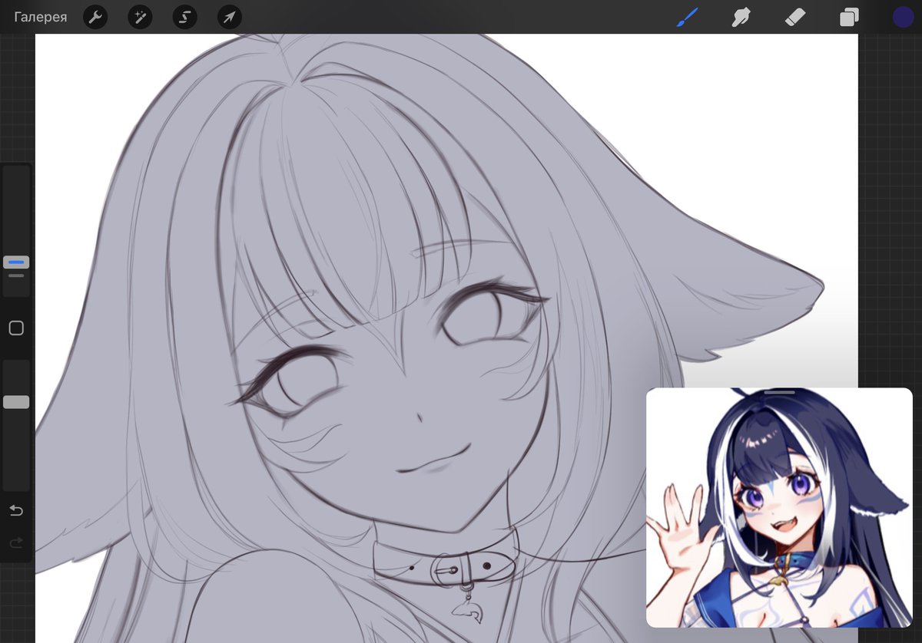This screenshot has height=643, width=922.
Task: Open the Actions wrench menu
Action: tap(95, 17)
